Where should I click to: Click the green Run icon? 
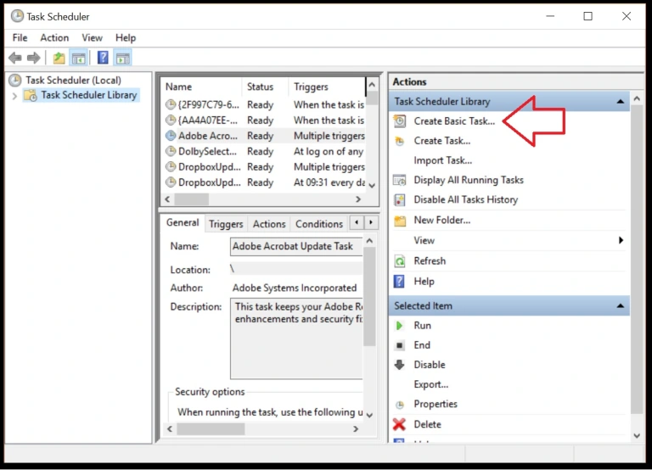[x=400, y=326]
